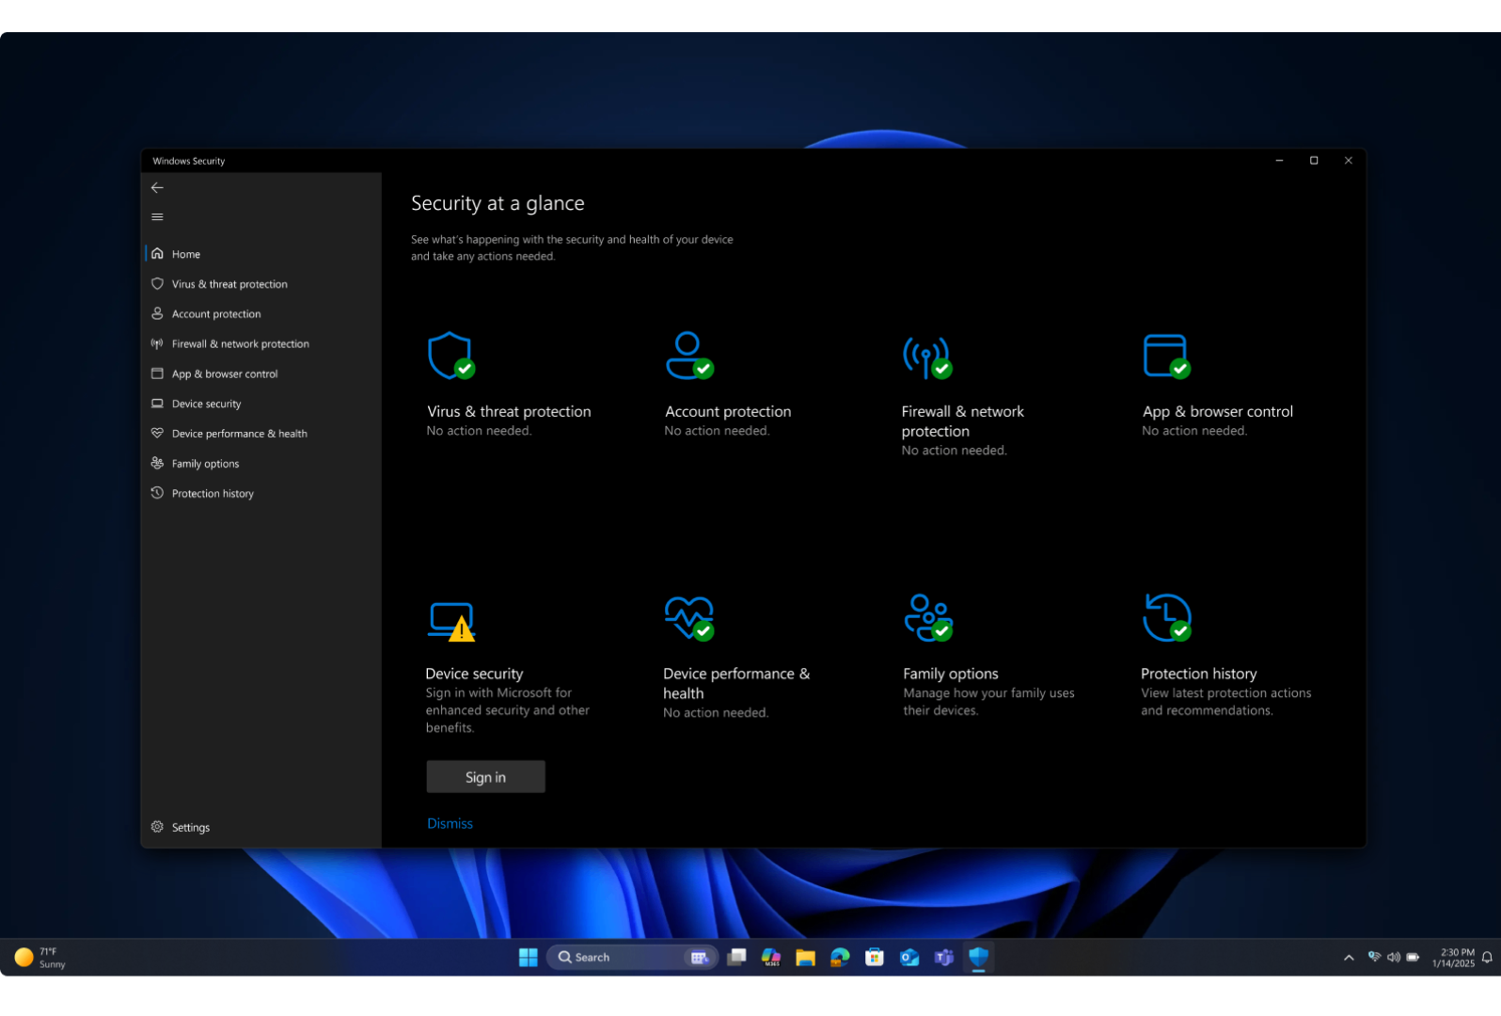Viewport: 1501px width, 1016px height.
Task: Click the Windows Security taskbar icon
Action: click(979, 958)
